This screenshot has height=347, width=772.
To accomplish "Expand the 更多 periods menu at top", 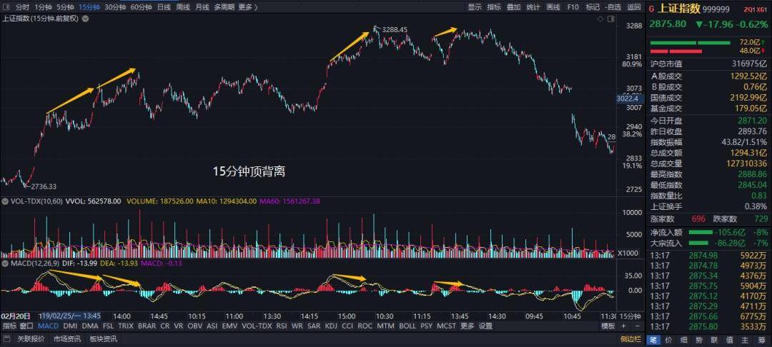I will (247, 7).
